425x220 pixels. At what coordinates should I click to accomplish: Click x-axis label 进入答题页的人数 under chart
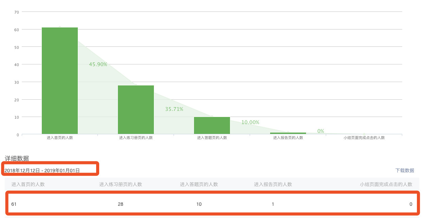point(212,138)
